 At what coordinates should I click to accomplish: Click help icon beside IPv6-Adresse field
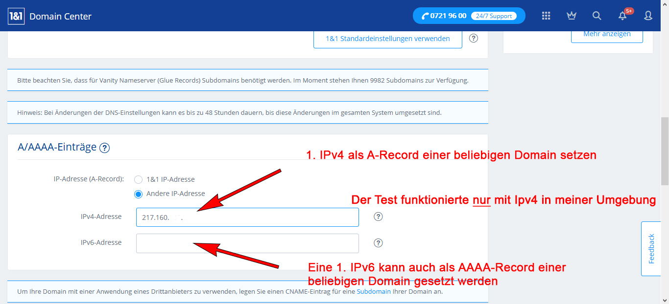pos(378,243)
